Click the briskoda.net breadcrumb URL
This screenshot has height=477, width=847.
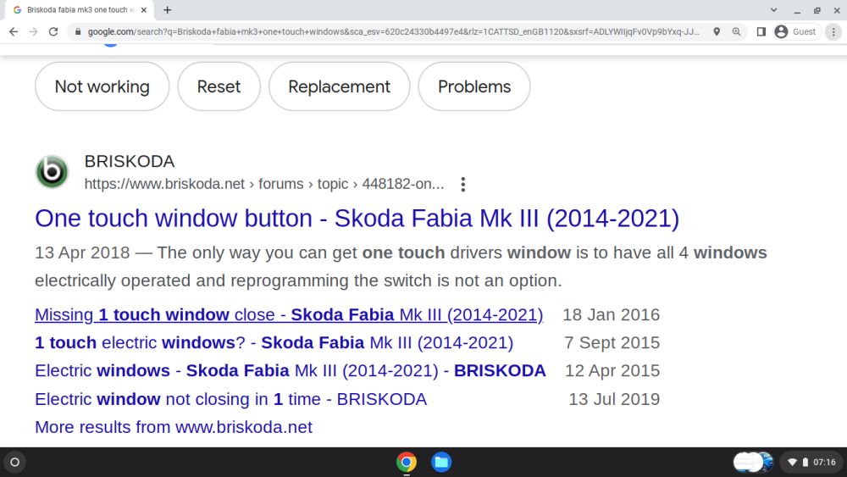coord(264,184)
